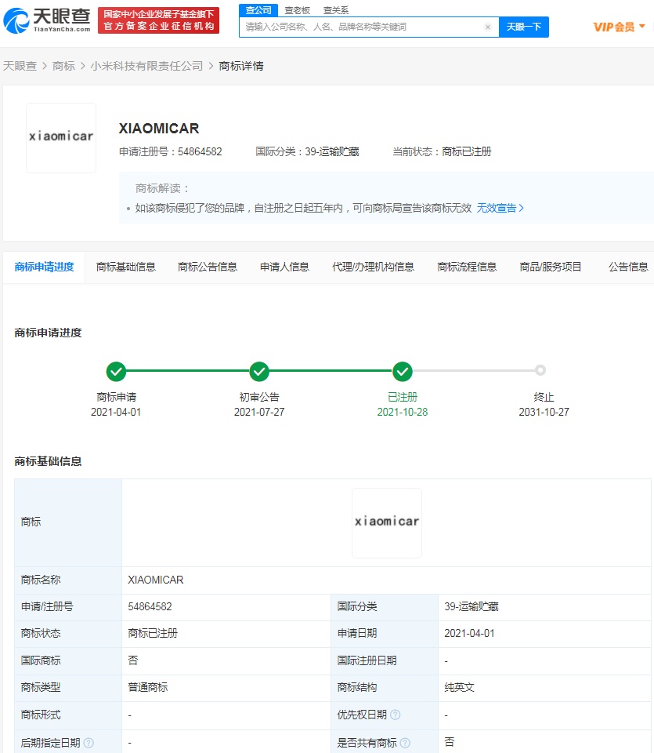This screenshot has width=654, height=753.
Task: Click the 商标 breadcrumb link
Action: pyautogui.click(x=63, y=66)
